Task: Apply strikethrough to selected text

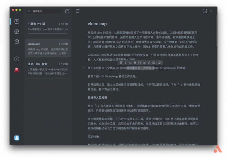Action: click(x=135, y=63)
